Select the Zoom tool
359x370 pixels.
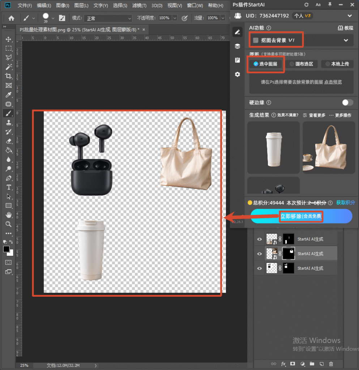(9, 224)
